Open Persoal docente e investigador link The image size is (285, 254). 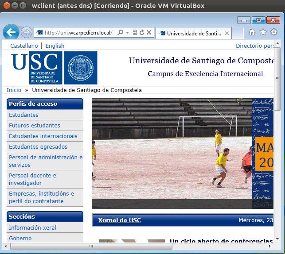32,179
